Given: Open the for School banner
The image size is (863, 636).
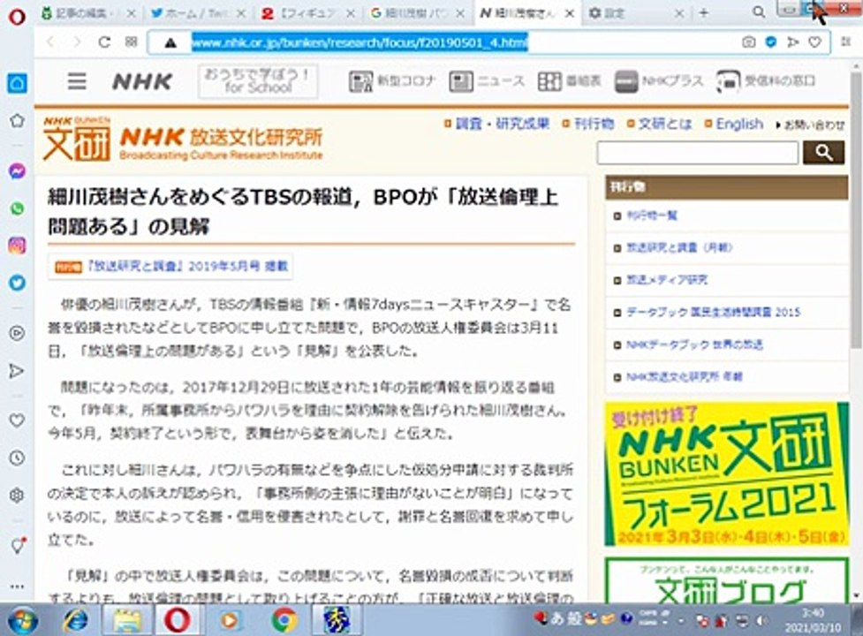Looking at the screenshot, I should [258, 81].
